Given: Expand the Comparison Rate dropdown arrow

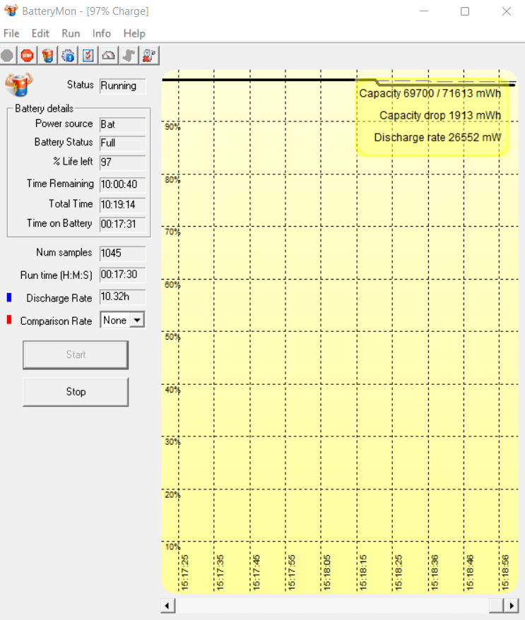Looking at the screenshot, I should (137, 320).
